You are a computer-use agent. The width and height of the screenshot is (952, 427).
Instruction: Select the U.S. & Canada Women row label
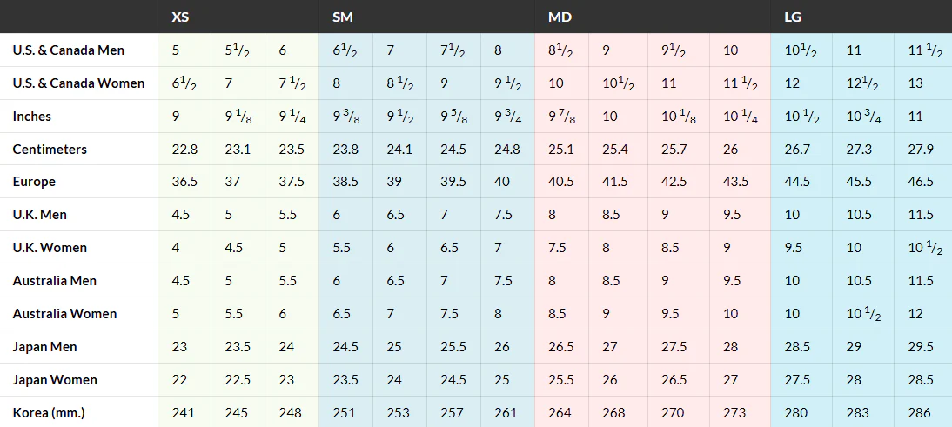point(78,83)
